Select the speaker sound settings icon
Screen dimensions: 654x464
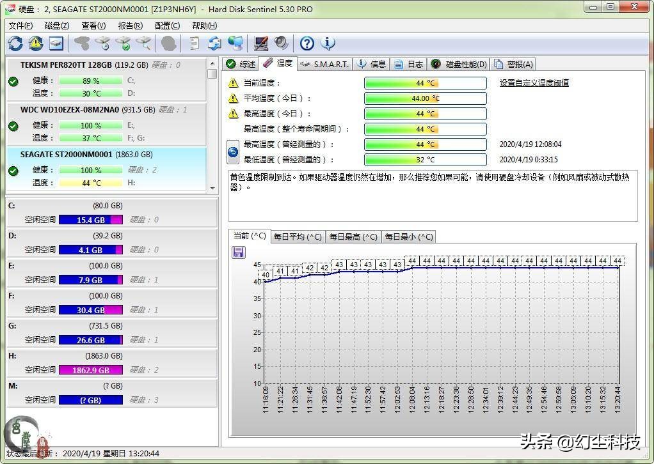pyautogui.click(x=280, y=43)
